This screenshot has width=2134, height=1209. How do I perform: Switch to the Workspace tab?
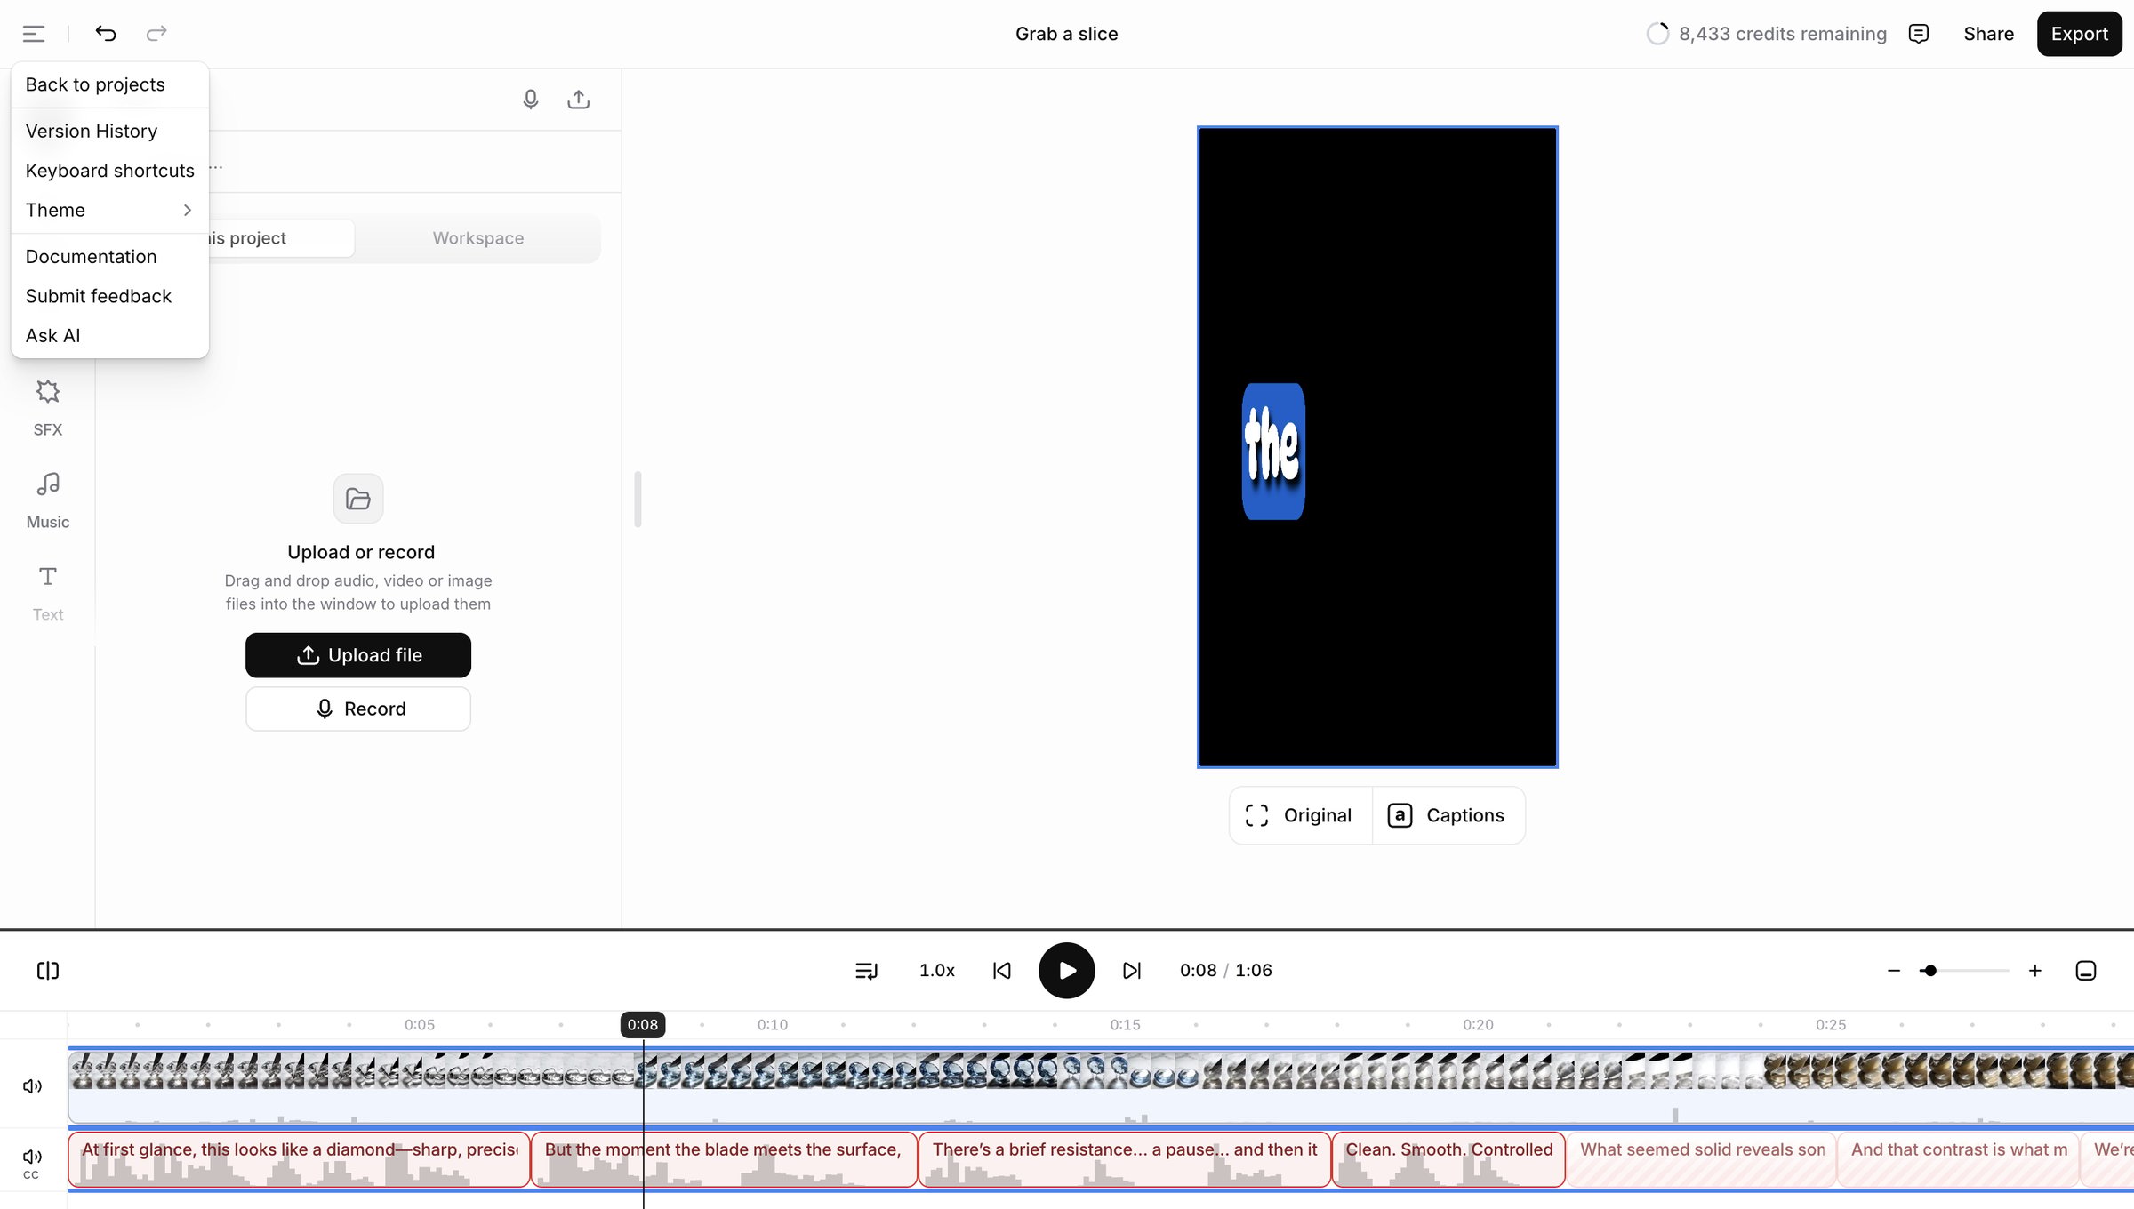(x=478, y=238)
